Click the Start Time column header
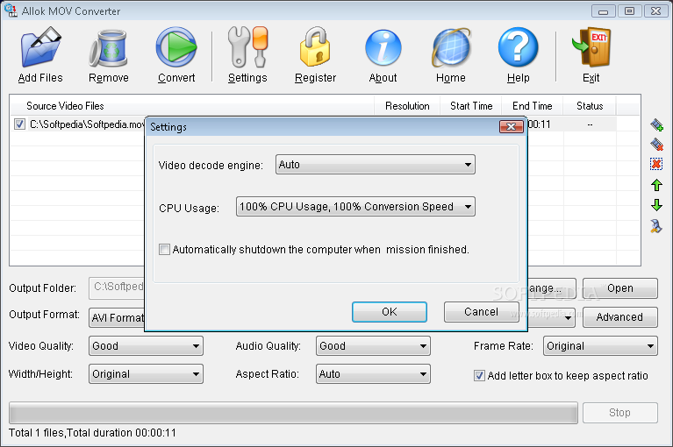The height and width of the screenshot is (447, 673). (x=471, y=106)
